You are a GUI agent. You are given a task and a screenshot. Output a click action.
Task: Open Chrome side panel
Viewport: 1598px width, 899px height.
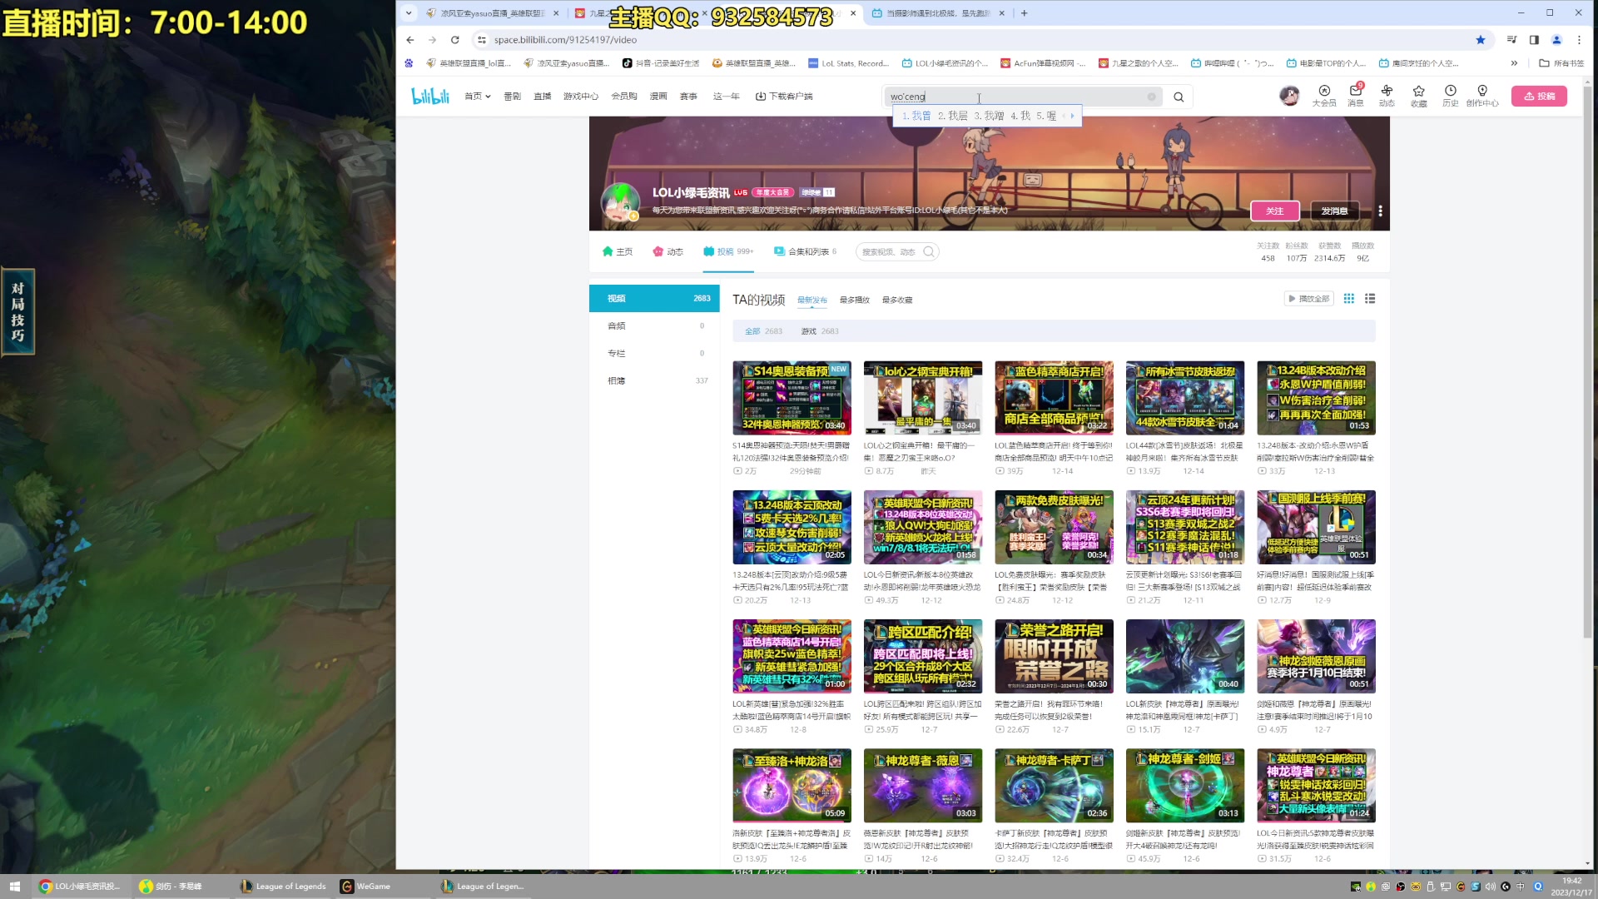pos(1534,39)
